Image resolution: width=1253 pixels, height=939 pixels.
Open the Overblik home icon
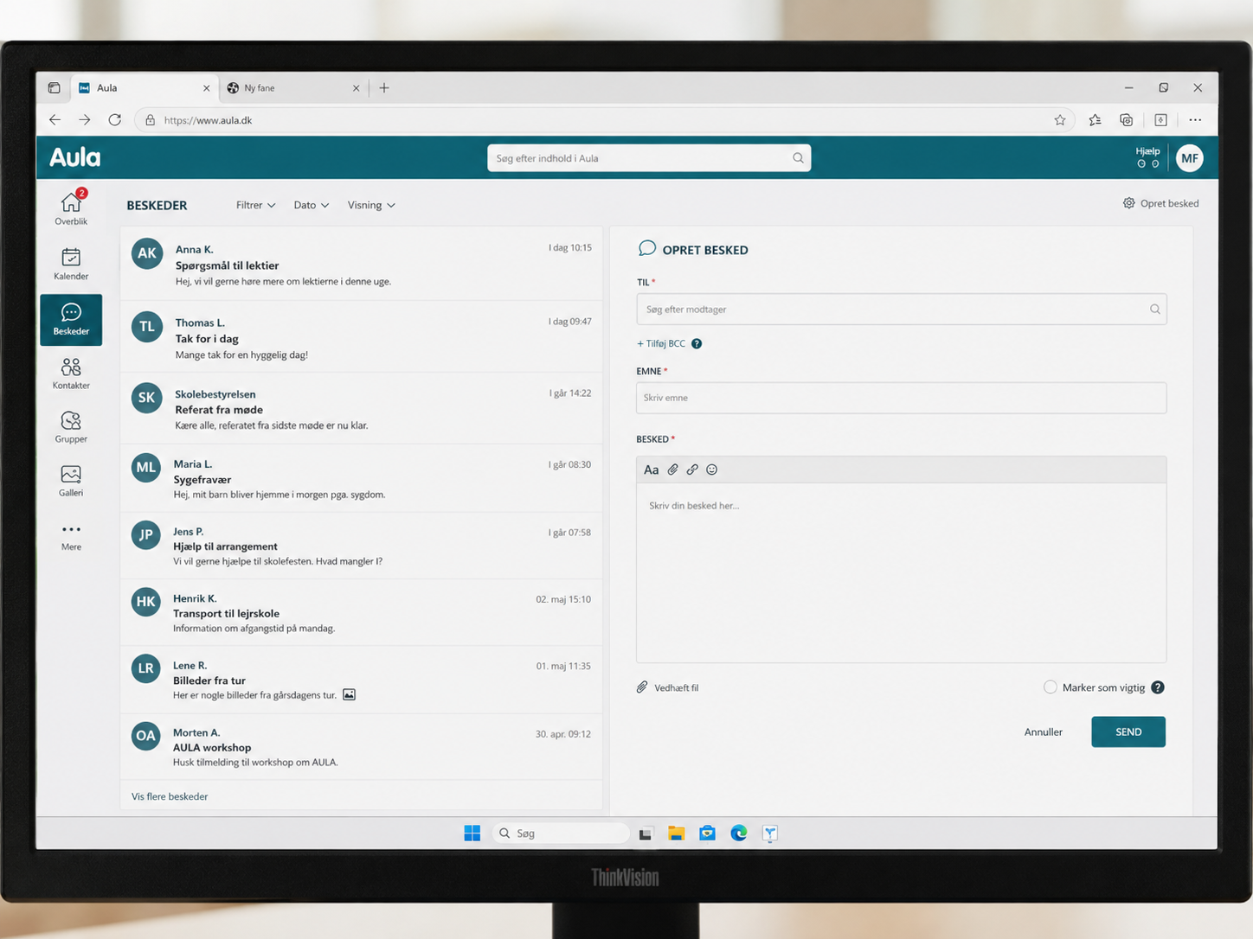[x=71, y=208]
